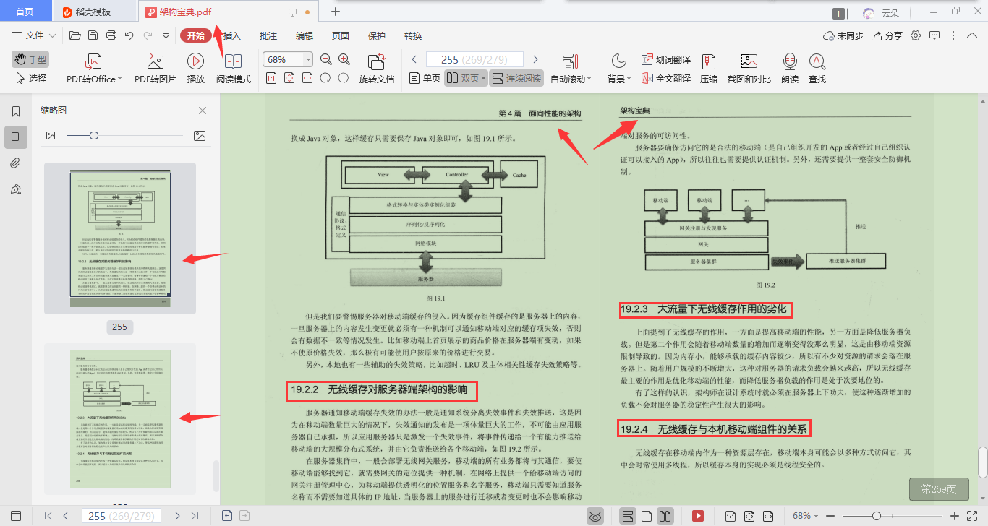Open the signature panel in the sidebar
This screenshot has width=988, height=526.
[x=16, y=189]
